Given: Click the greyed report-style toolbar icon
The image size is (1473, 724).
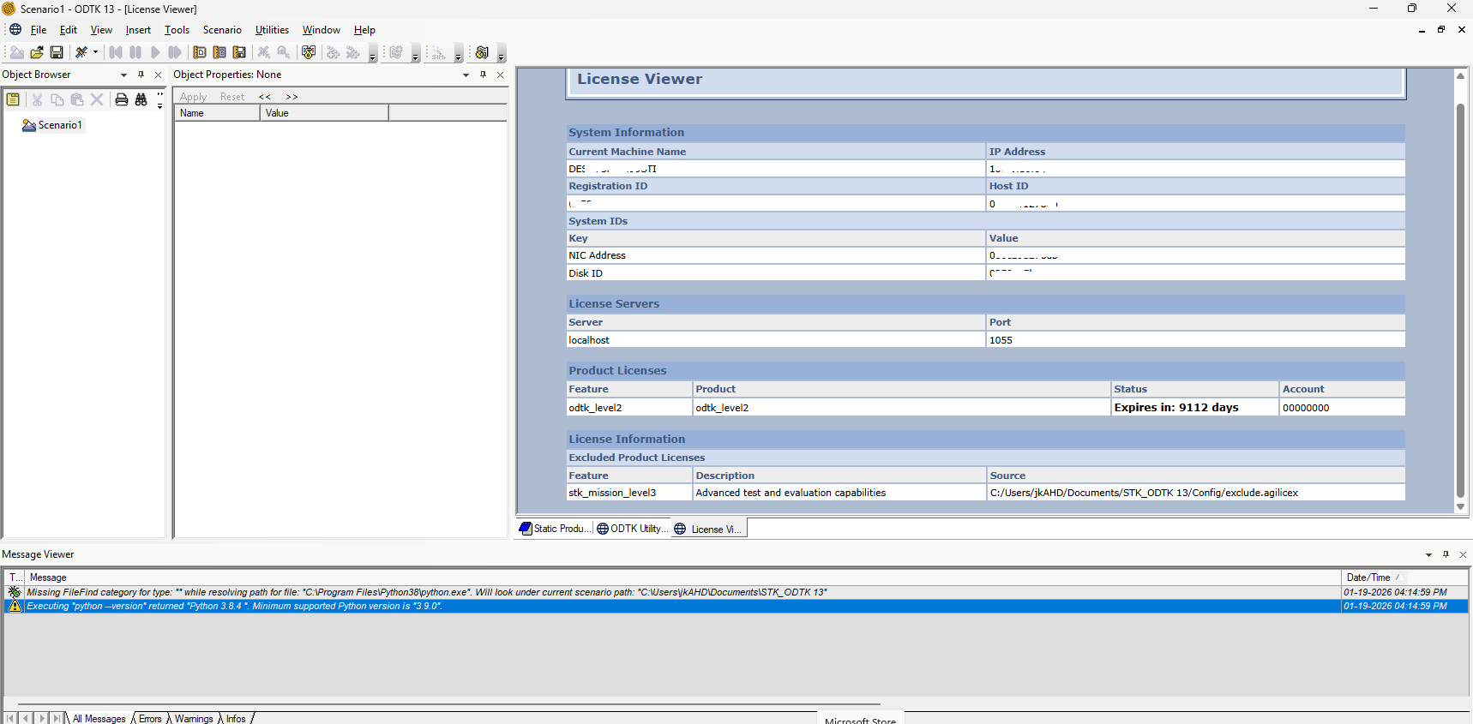Looking at the screenshot, I should (x=396, y=52).
